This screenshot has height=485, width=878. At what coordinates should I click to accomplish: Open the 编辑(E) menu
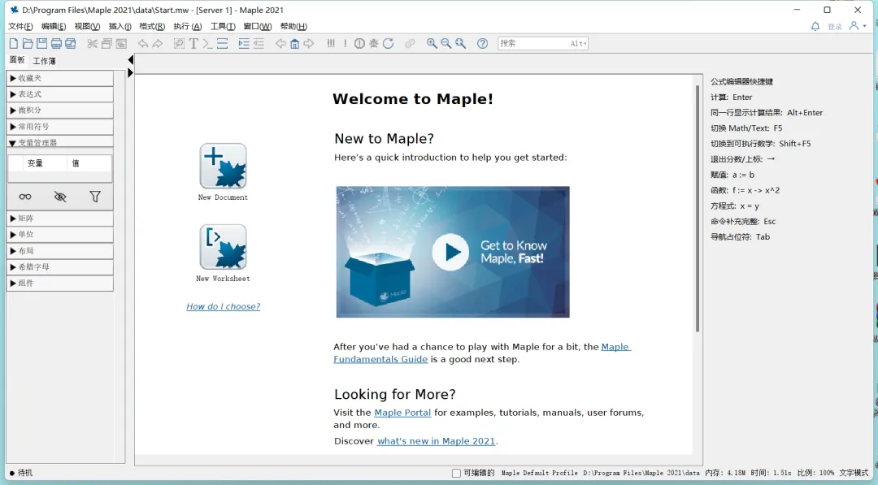pos(53,26)
